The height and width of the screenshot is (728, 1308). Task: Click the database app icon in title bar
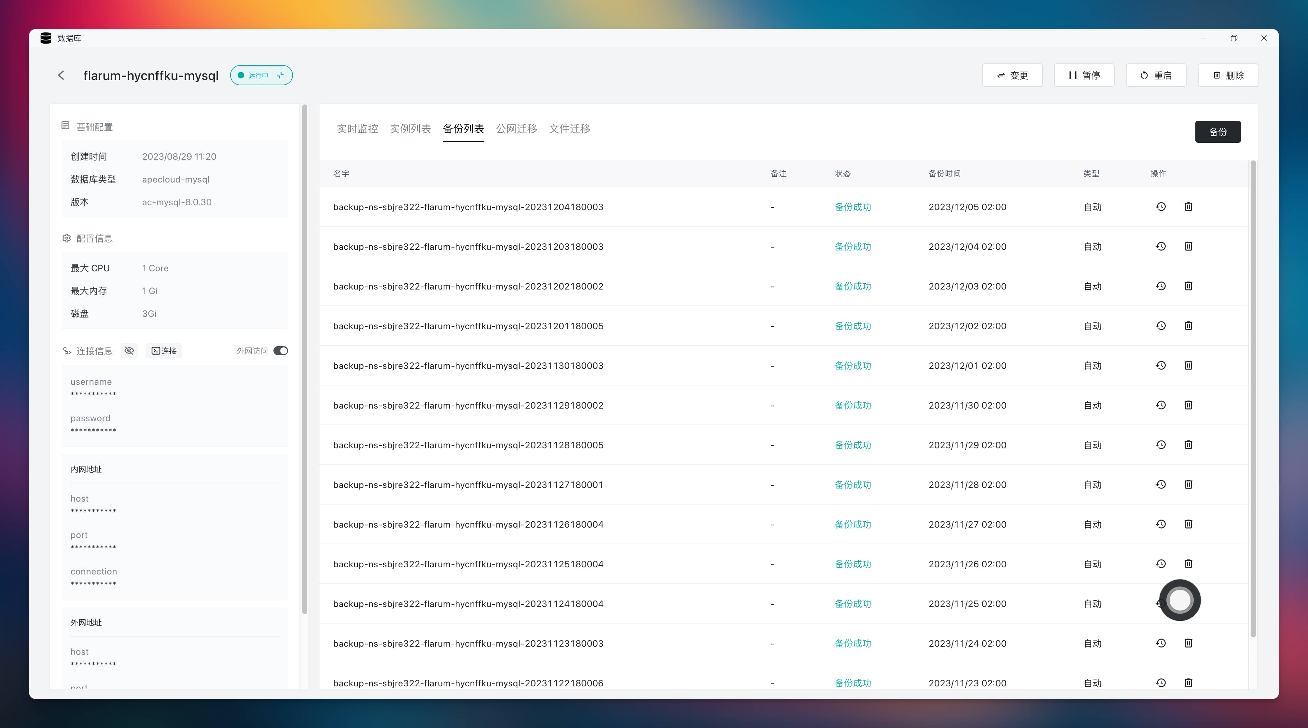click(46, 38)
